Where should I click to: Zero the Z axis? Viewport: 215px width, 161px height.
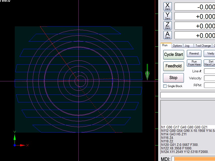point(168,25)
